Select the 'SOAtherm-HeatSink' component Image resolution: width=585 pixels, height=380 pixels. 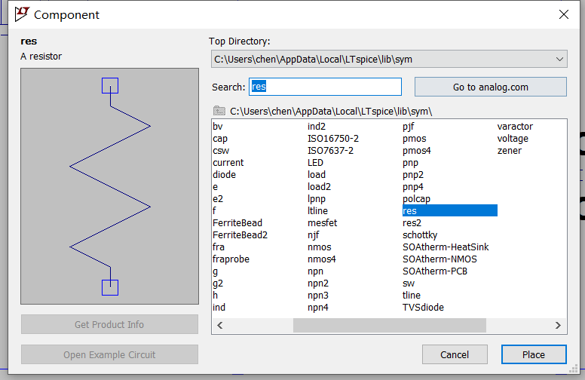(446, 247)
